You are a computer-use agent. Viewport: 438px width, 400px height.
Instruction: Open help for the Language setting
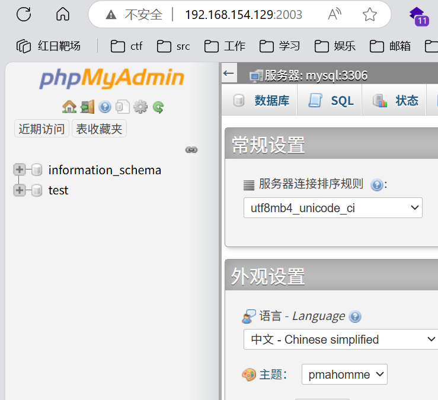pyautogui.click(x=355, y=316)
